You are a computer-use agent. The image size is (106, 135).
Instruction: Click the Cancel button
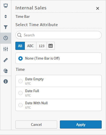(36, 124)
